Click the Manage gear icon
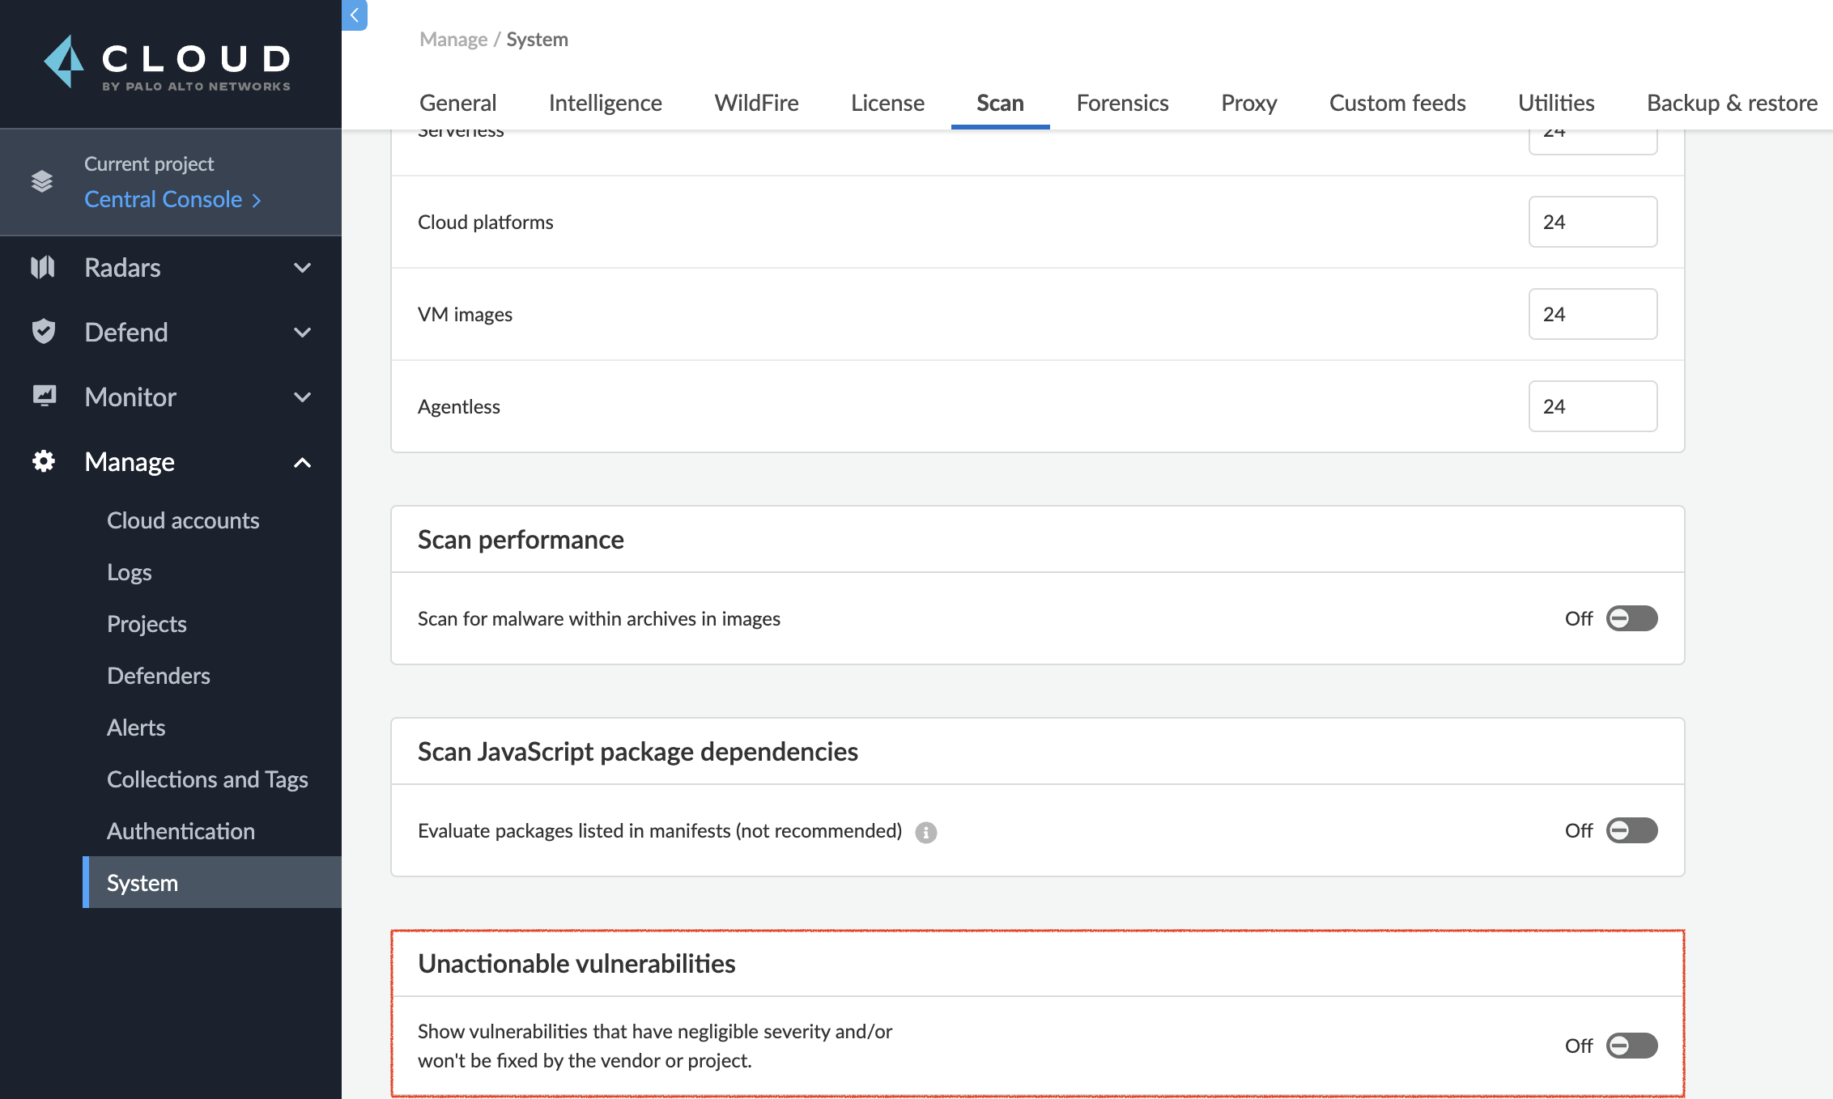 click(x=44, y=461)
